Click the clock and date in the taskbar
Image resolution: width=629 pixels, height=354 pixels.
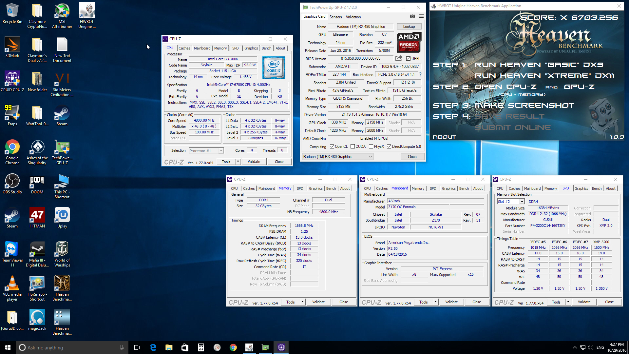pos(617,347)
